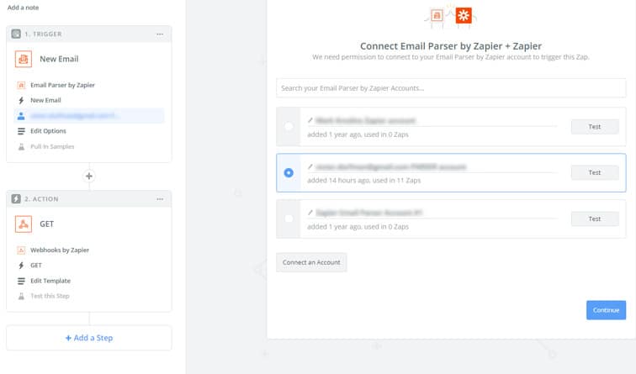Viewport: 636px width, 374px height.
Task: Click the account search field
Action: pos(451,88)
